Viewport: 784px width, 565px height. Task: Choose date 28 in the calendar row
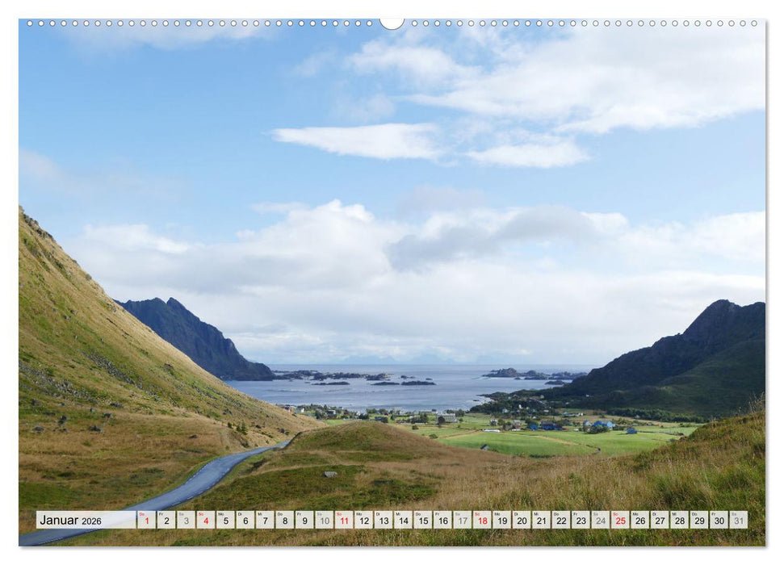click(679, 520)
